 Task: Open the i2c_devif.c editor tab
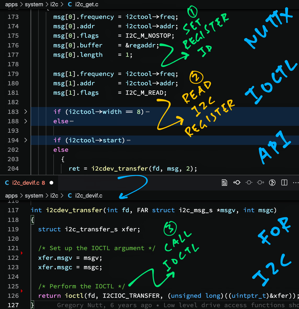pos(29,183)
